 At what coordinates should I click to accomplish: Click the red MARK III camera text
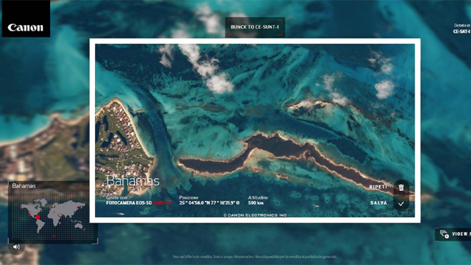coord(162,203)
